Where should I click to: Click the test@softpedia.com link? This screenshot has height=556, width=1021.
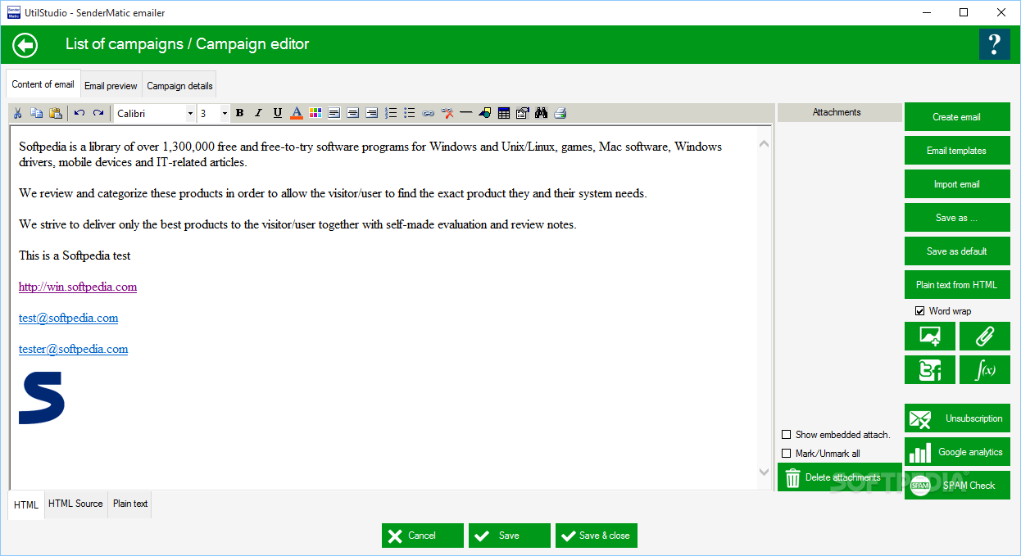click(x=69, y=318)
